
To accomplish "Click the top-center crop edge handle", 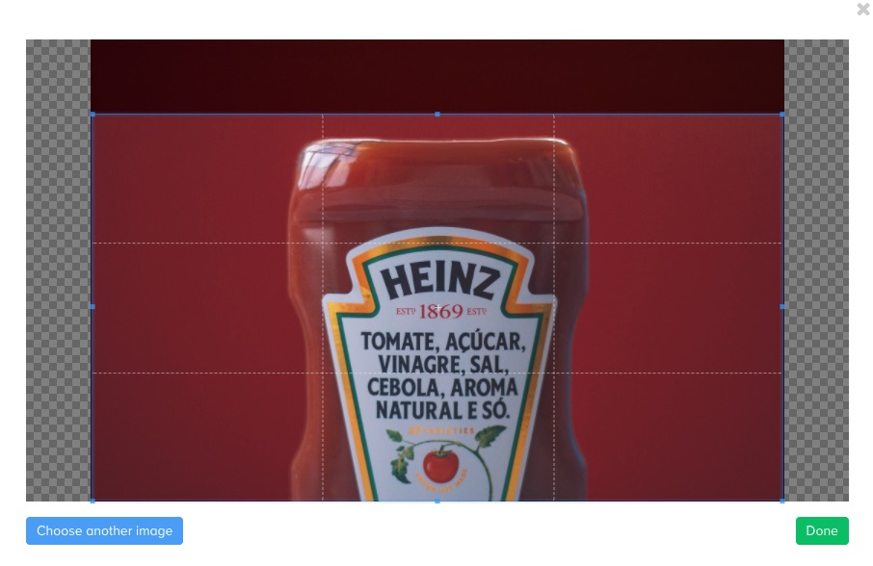I will click(x=437, y=115).
